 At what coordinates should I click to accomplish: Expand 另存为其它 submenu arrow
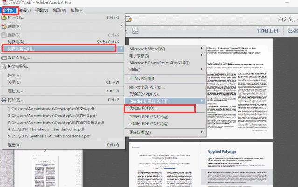121,48
